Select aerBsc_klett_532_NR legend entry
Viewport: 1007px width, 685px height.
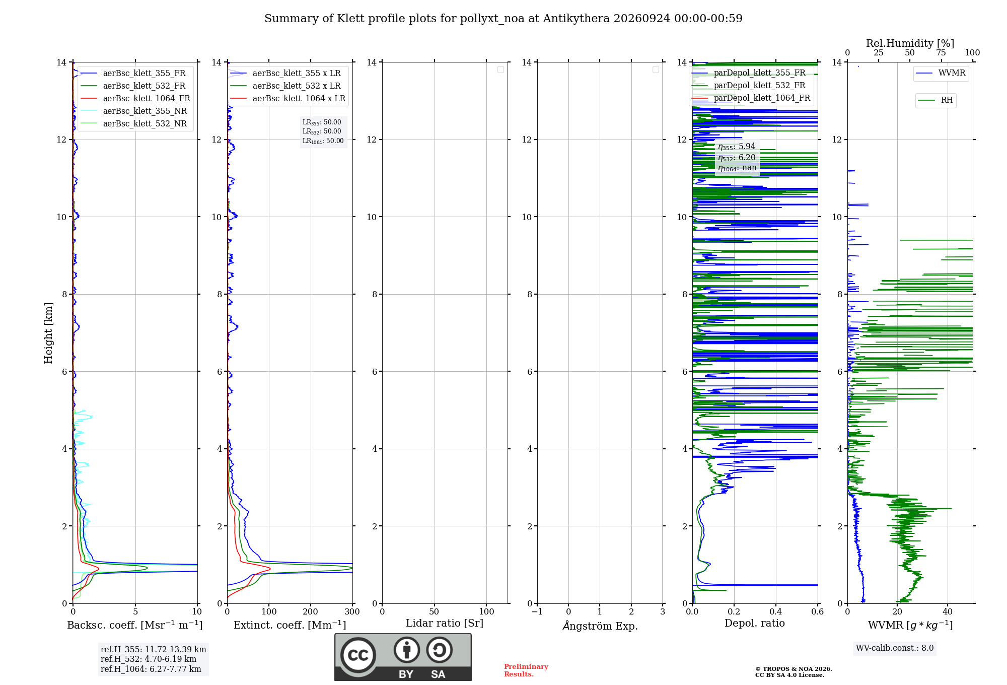(x=134, y=124)
